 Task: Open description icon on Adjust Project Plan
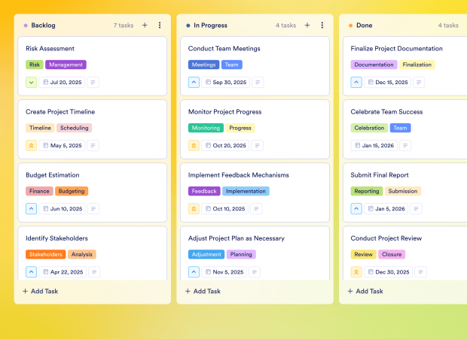click(x=255, y=272)
